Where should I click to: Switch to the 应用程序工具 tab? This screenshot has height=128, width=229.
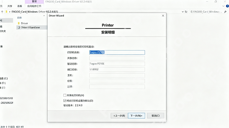coord(34,6)
